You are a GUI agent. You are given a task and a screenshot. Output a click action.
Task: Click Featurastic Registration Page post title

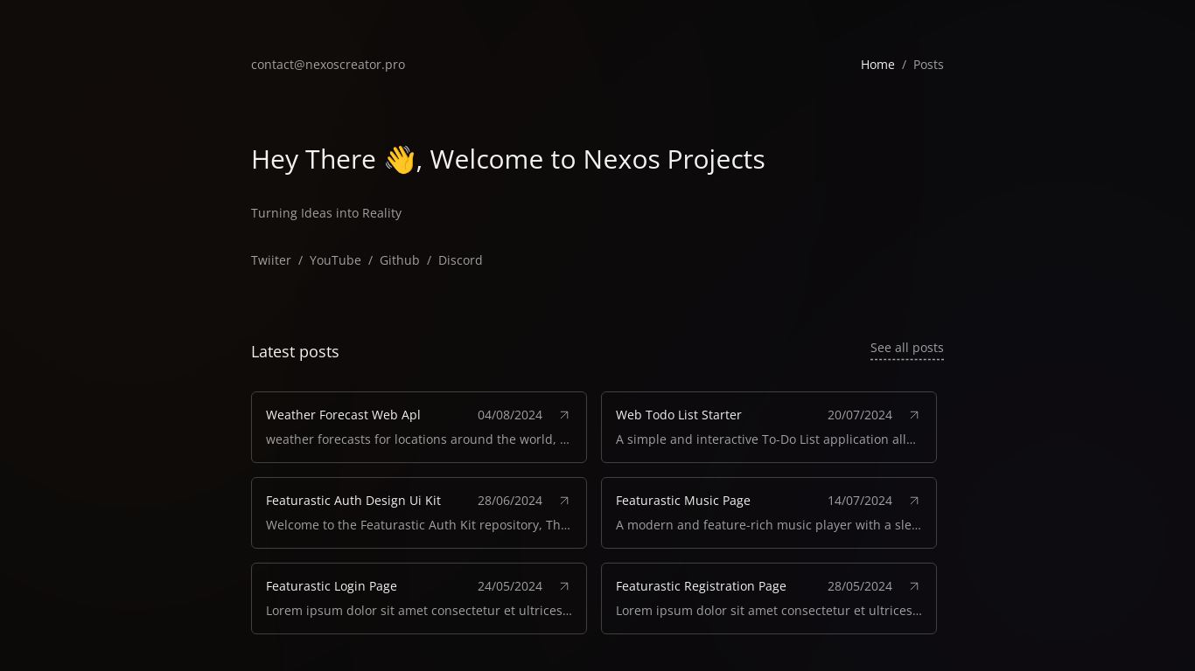pos(701,586)
